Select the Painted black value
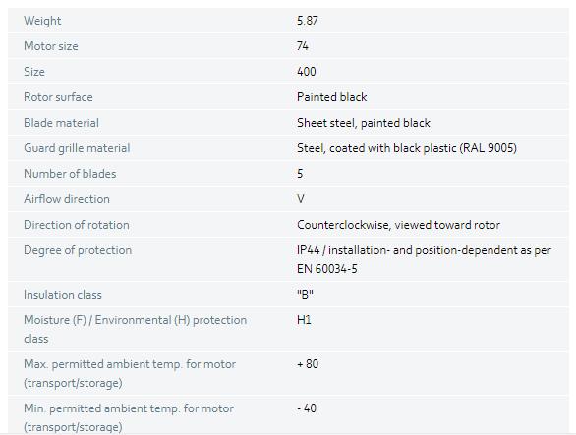 pyautogui.click(x=331, y=97)
